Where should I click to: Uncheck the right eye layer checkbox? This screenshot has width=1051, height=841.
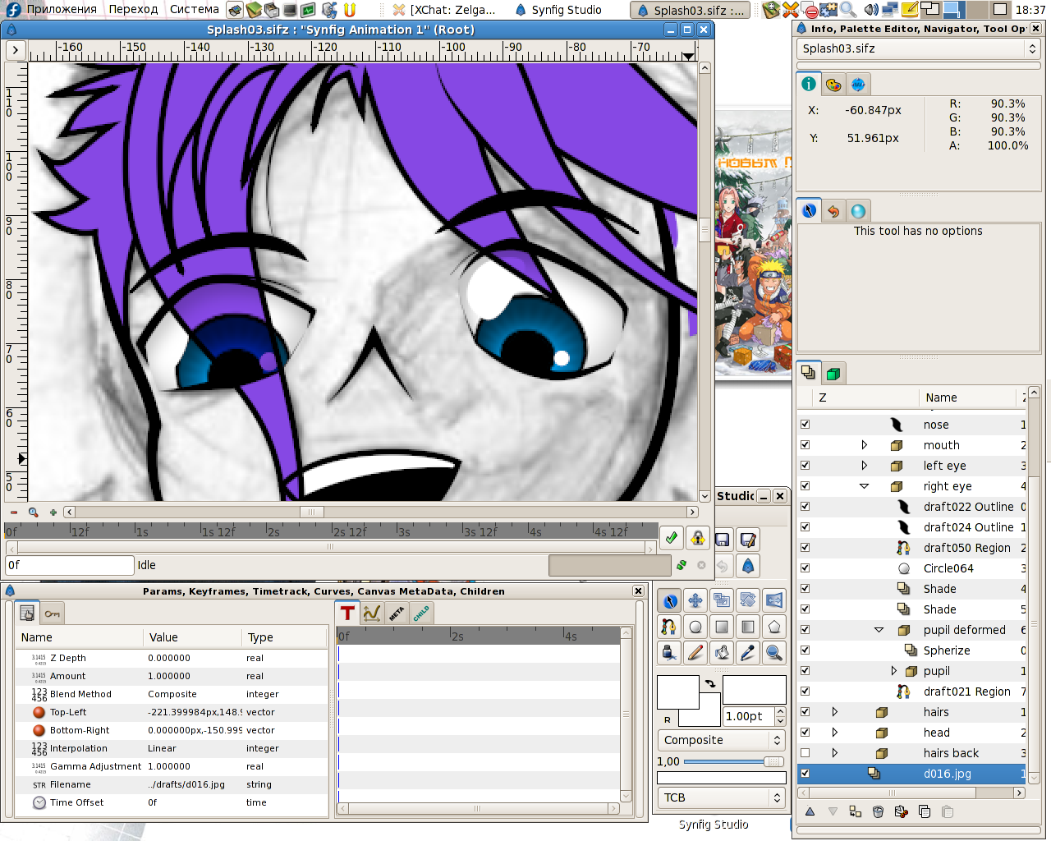point(805,486)
